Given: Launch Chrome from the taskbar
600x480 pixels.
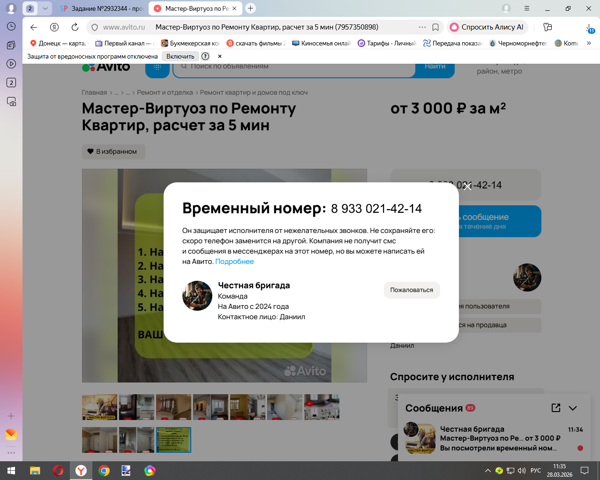Looking at the screenshot, I should coord(104,471).
